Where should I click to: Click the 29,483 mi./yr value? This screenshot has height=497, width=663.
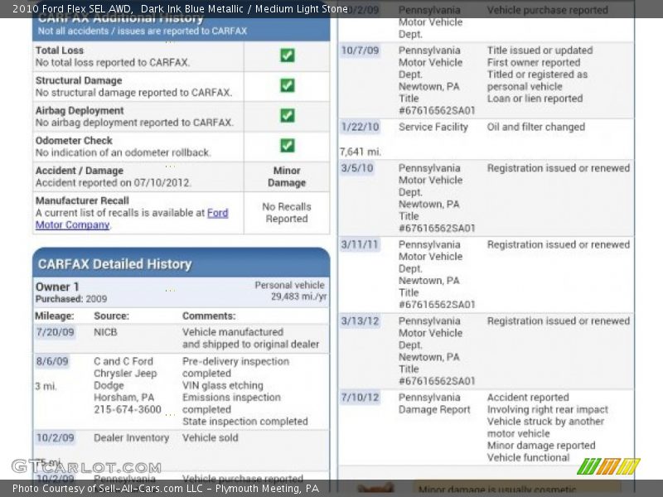tap(298, 297)
